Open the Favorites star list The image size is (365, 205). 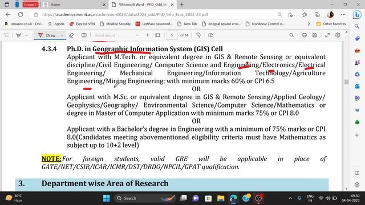[x=305, y=15]
